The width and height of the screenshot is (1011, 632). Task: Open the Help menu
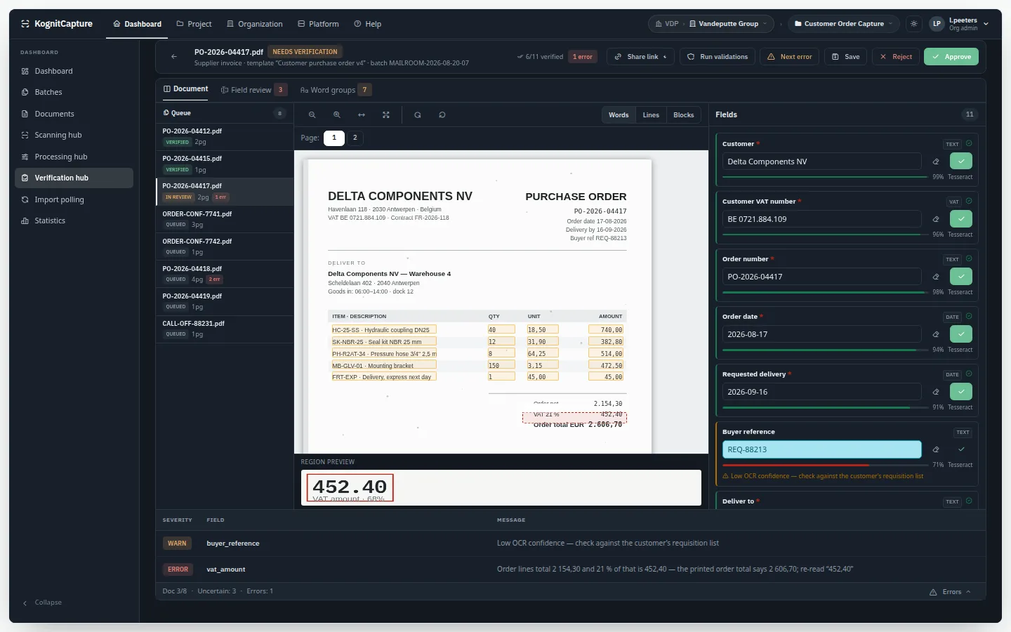368,24
